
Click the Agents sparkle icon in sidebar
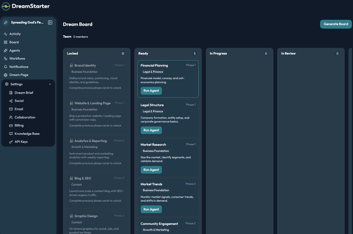click(x=6, y=50)
